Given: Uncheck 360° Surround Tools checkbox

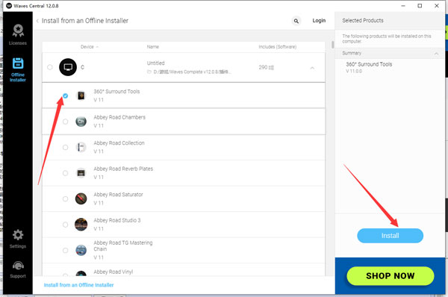Looking at the screenshot, I should (x=66, y=96).
